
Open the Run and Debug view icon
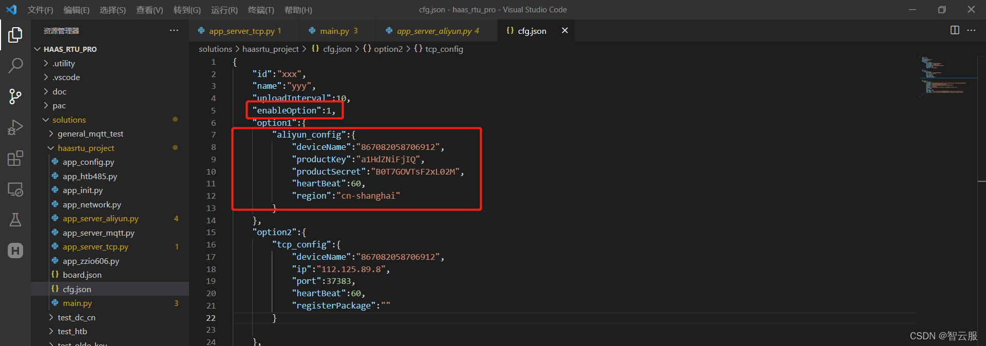coord(15,127)
